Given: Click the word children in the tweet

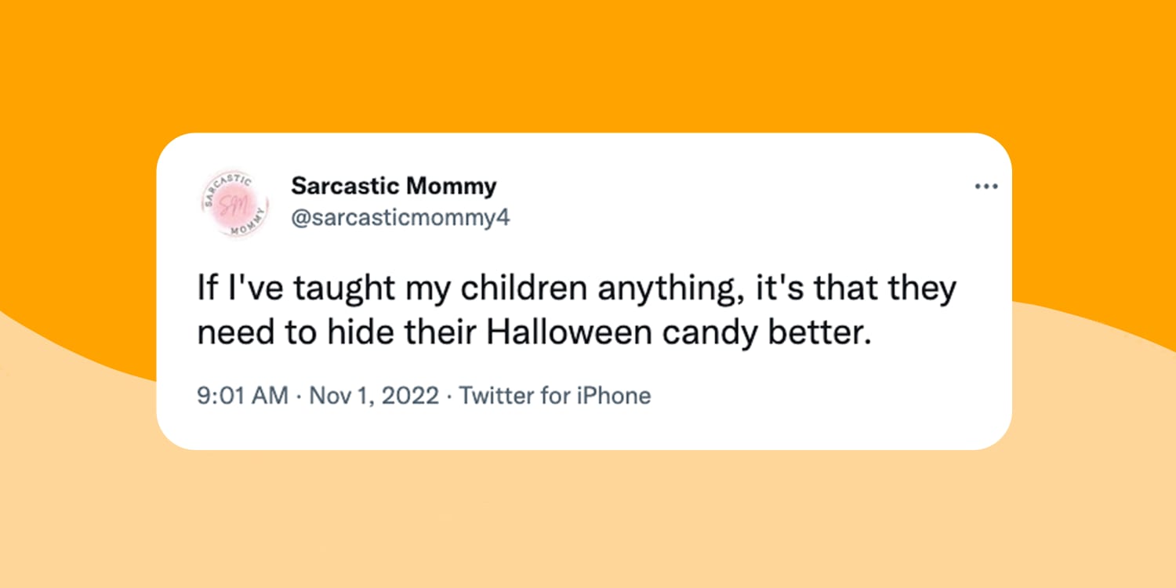Looking at the screenshot, I should tap(524, 289).
